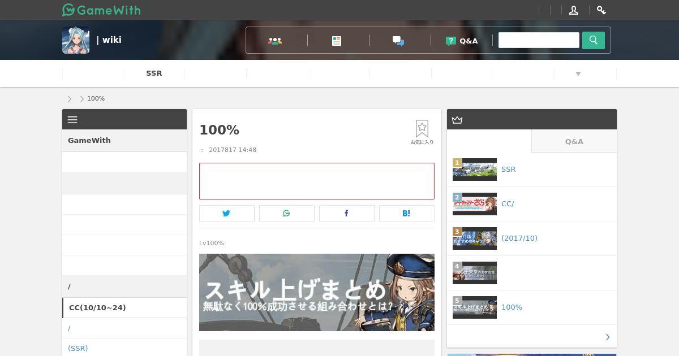Switch to the Q&A ranking tab
679x356 pixels.
click(x=574, y=141)
